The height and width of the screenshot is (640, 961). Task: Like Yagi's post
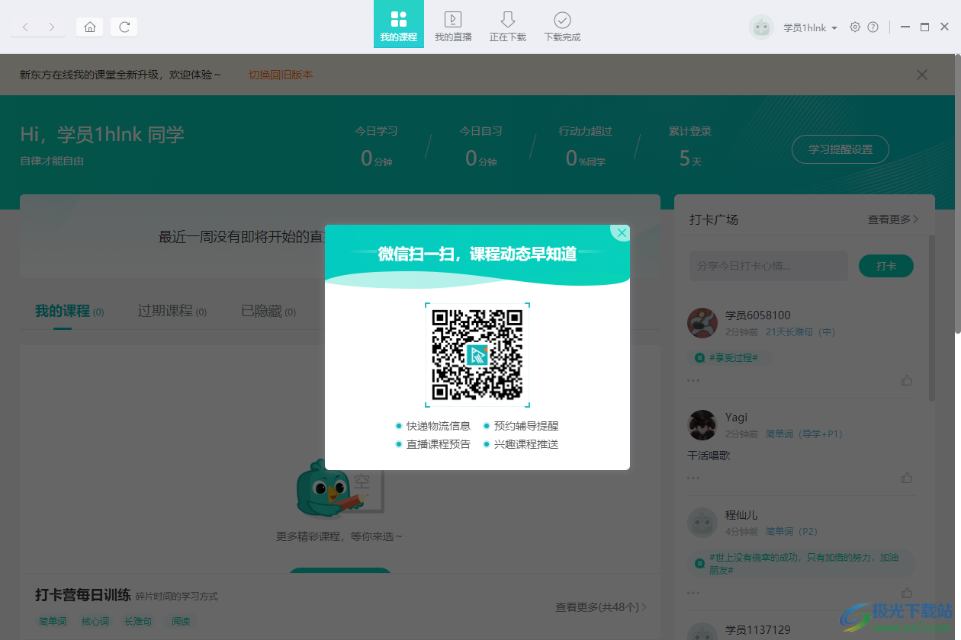pos(907,478)
